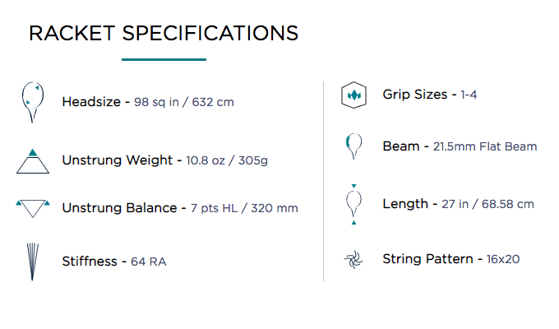The image size is (559, 329).
Task: Click the Grip Sizes 1-4 text
Action: pyautogui.click(x=430, y=95)
